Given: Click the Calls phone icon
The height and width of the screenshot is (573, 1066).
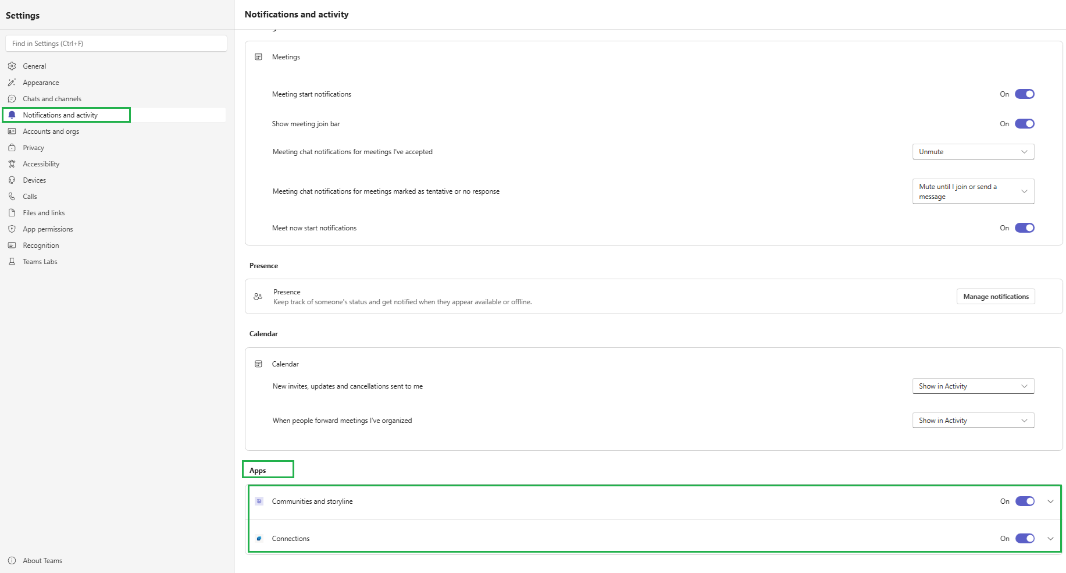Looking at the screenshot, I should (12, 197).
